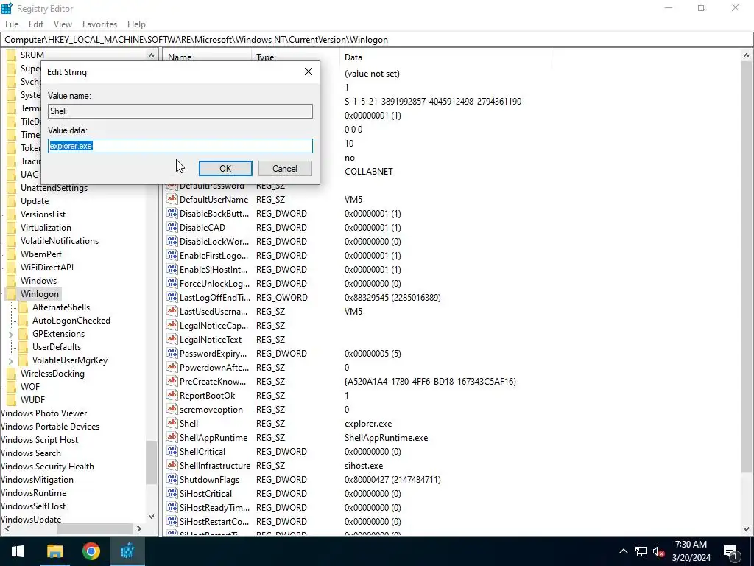Click the ShellAppRuntime string icon
This screenshot has width=754, height=566.
[172, 437]
